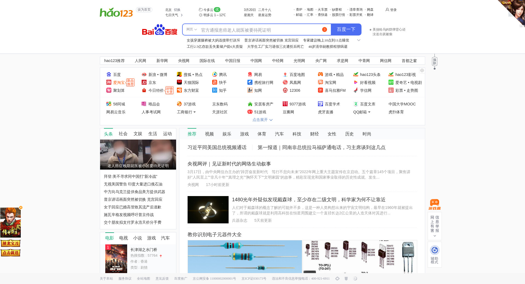Open the 网页 search type dropdown

click(192, 29)
